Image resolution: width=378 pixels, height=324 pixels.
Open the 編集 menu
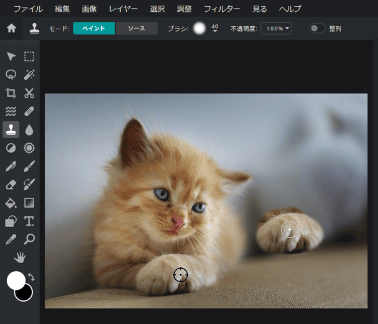[x=62, y=9]
